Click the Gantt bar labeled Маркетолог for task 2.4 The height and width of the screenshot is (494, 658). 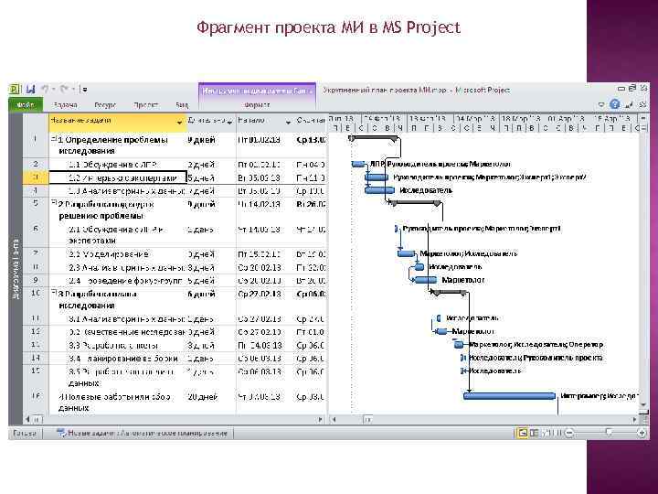(x=426, y=280)
